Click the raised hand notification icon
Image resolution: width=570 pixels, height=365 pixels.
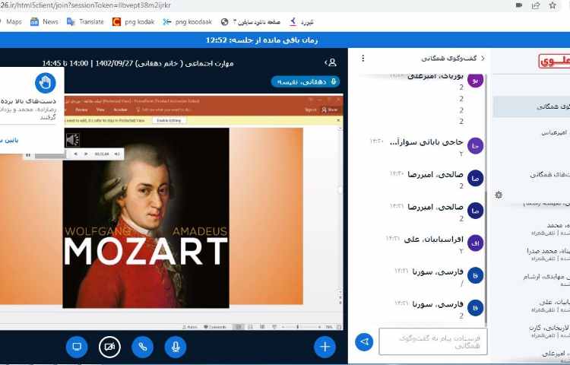[45, 83]
